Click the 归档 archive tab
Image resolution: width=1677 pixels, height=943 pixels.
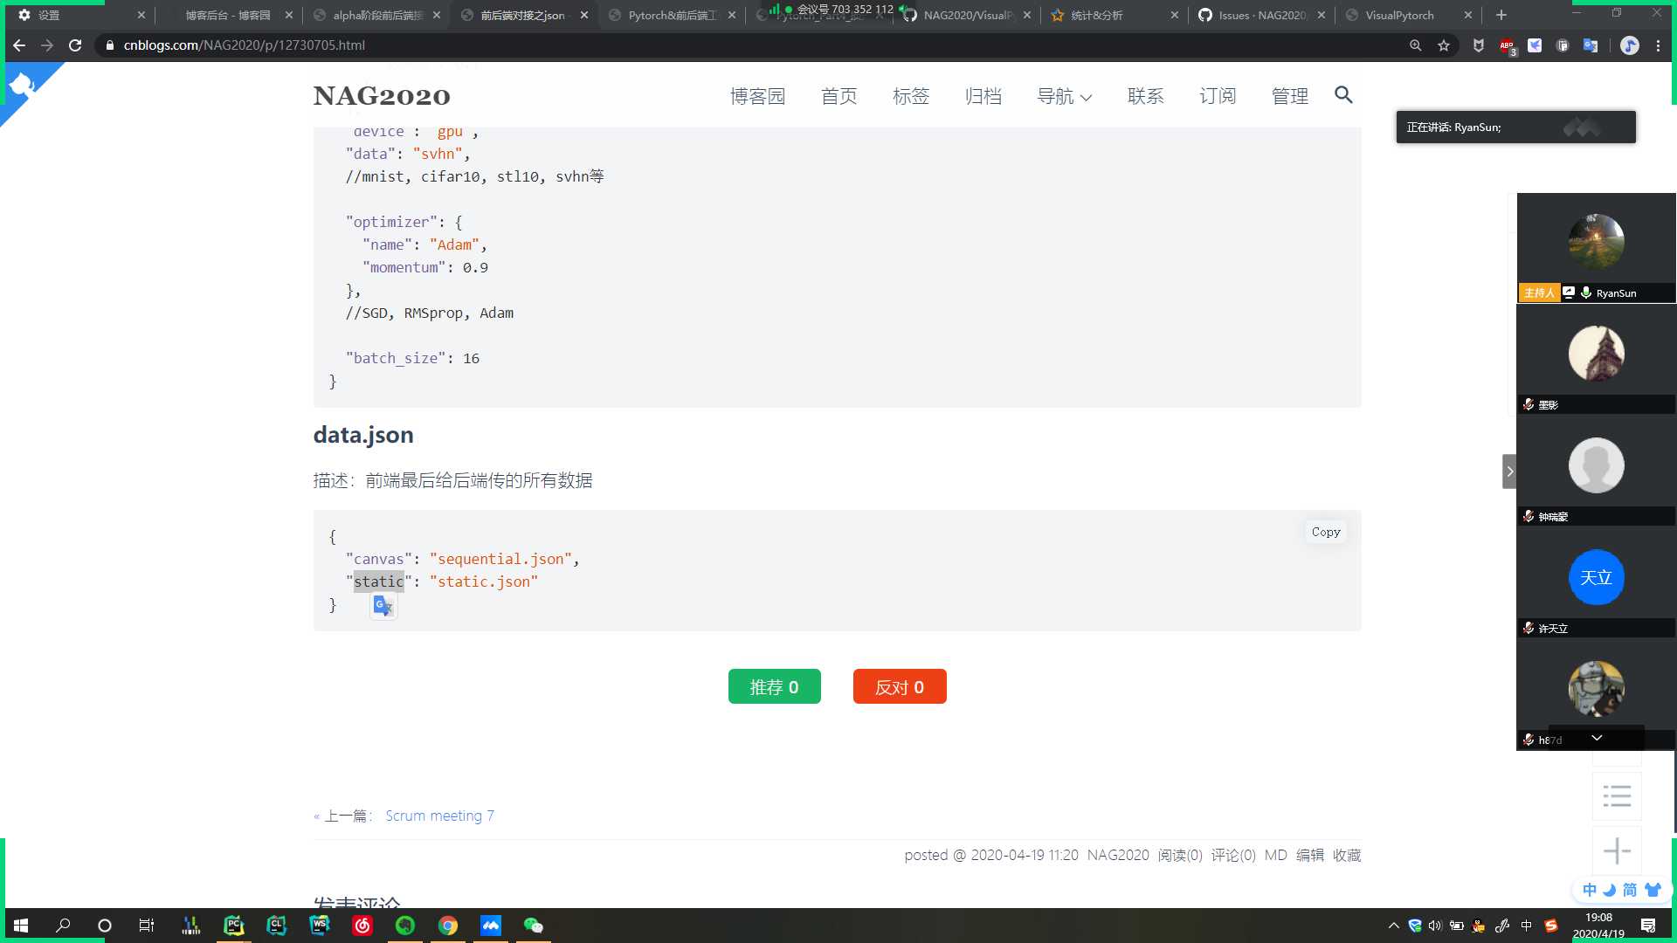[x=983, y=94]
